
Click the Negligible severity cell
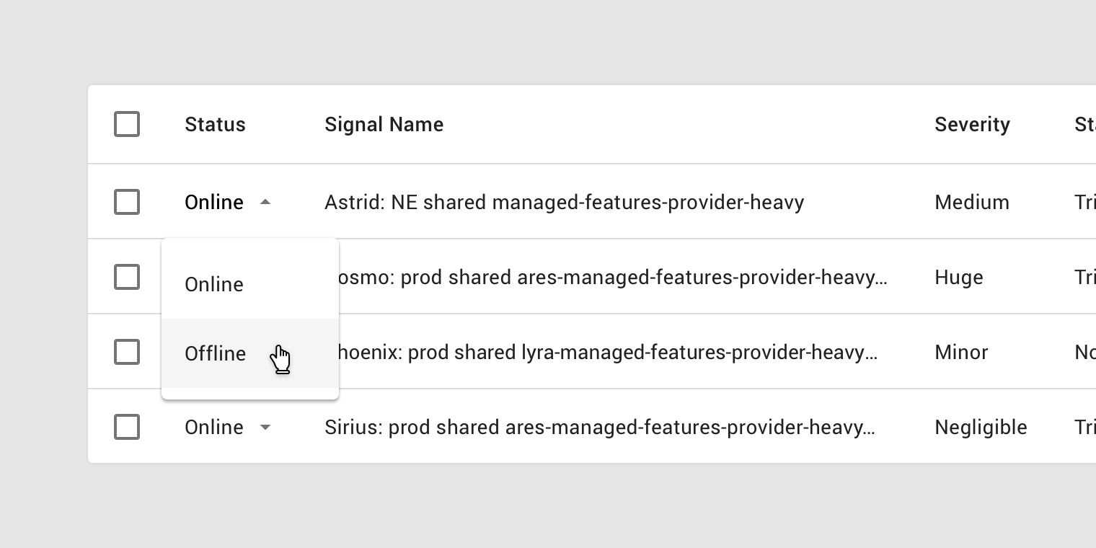click(981, 428)
